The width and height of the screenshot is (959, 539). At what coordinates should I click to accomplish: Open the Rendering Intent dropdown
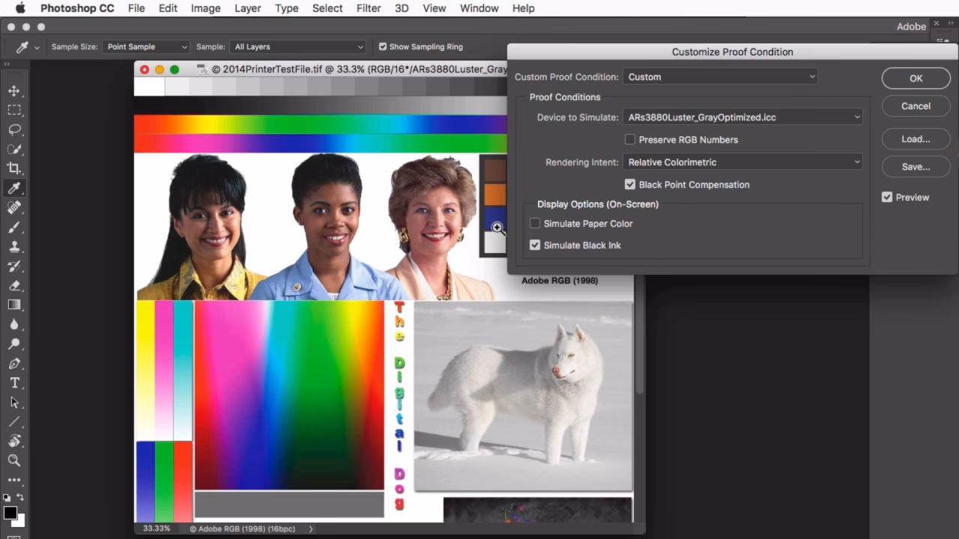[742, 162]
